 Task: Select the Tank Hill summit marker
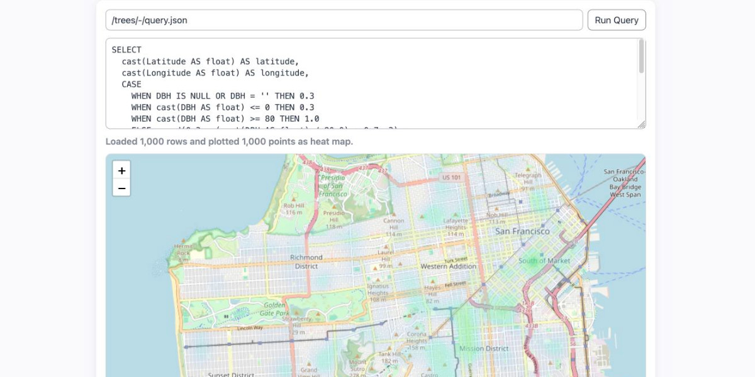(x=389, y=348)
